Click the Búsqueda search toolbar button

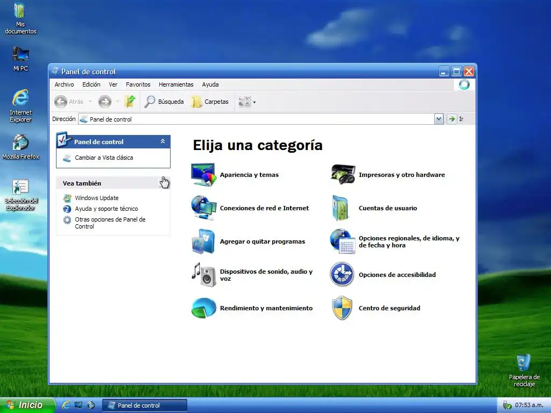click(x=164, y=102)
